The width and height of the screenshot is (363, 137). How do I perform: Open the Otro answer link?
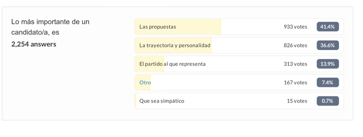click(x=145, y=83)
